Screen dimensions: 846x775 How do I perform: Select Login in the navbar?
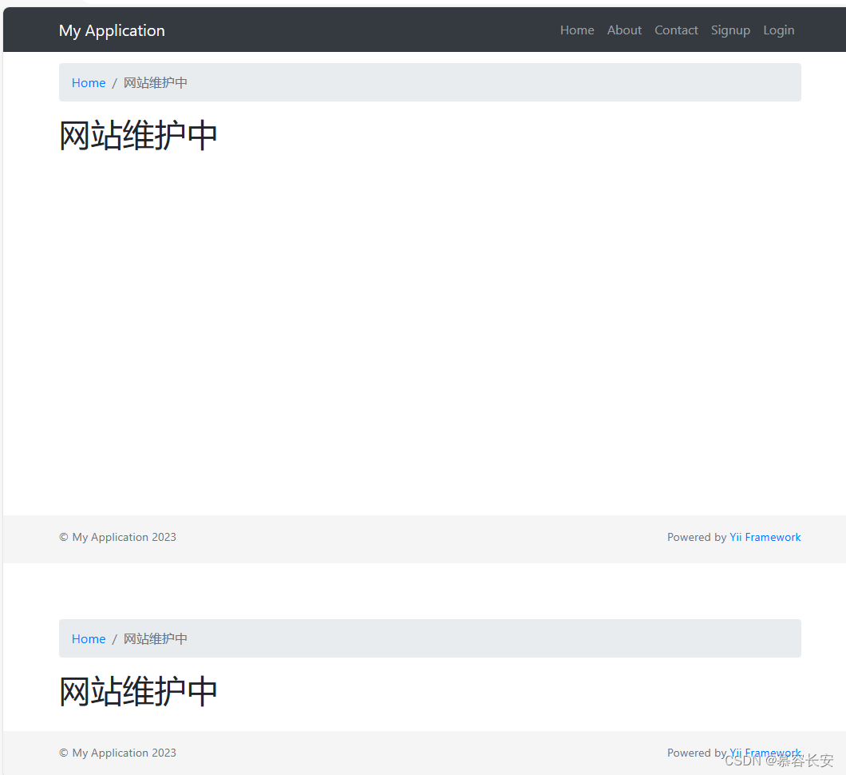tap(778, 31)
